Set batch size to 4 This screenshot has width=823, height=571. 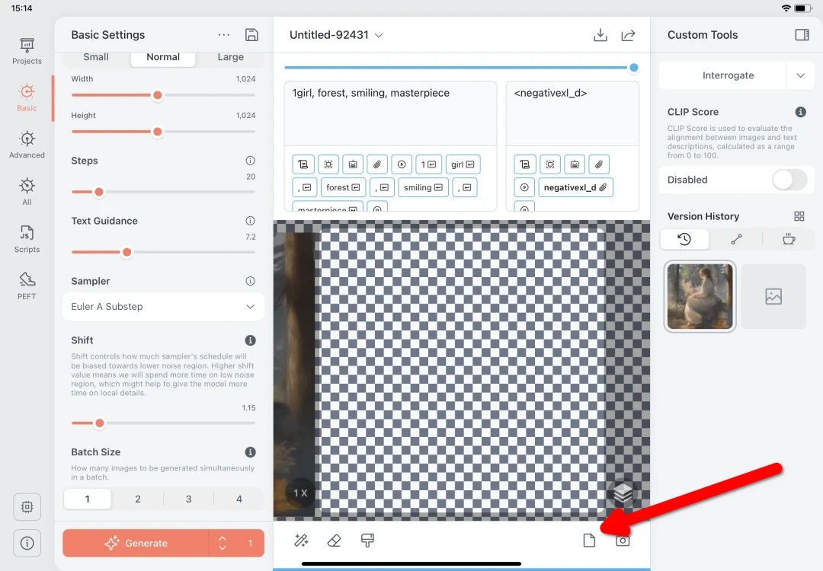click(x=239, y=499)
